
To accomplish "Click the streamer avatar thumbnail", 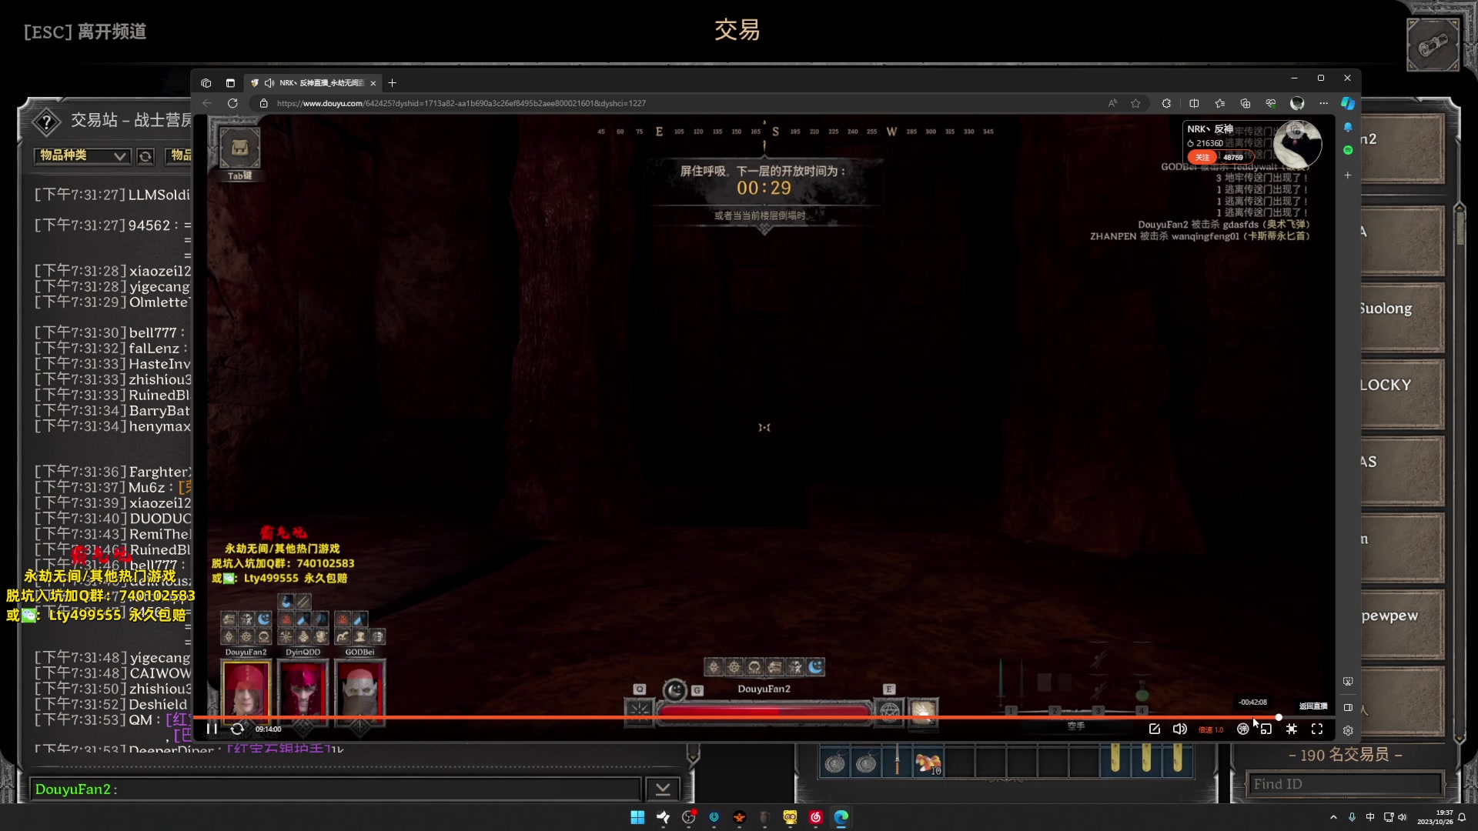I will [1297, 143].
